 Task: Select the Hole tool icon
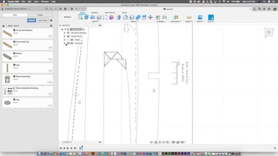[x=99, y=17]
